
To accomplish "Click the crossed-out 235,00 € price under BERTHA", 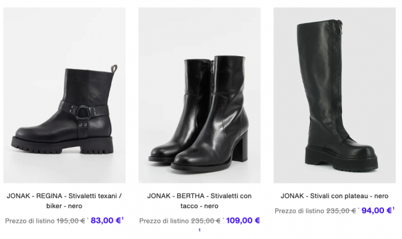I will point(205,221).
